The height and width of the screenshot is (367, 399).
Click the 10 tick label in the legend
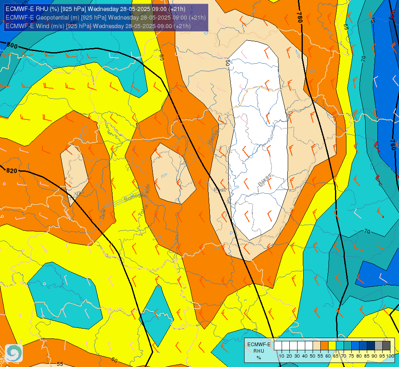[x=282, y=356]
